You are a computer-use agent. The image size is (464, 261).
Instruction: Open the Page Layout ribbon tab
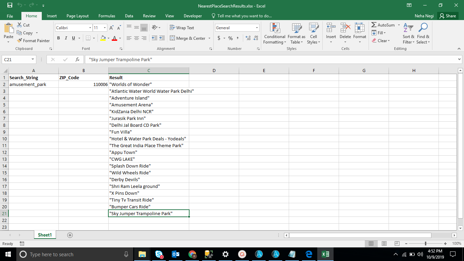[x=77, y=16]
